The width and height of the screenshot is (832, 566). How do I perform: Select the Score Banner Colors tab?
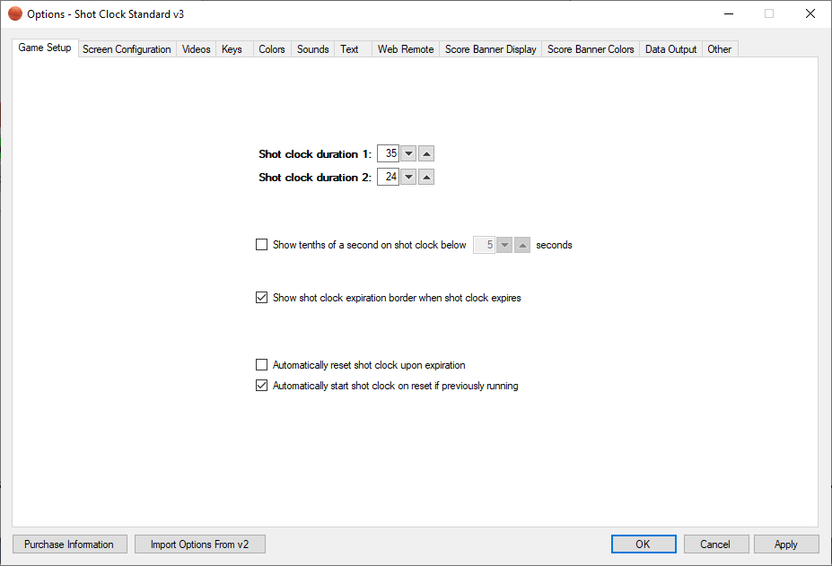tap(591, 49)
